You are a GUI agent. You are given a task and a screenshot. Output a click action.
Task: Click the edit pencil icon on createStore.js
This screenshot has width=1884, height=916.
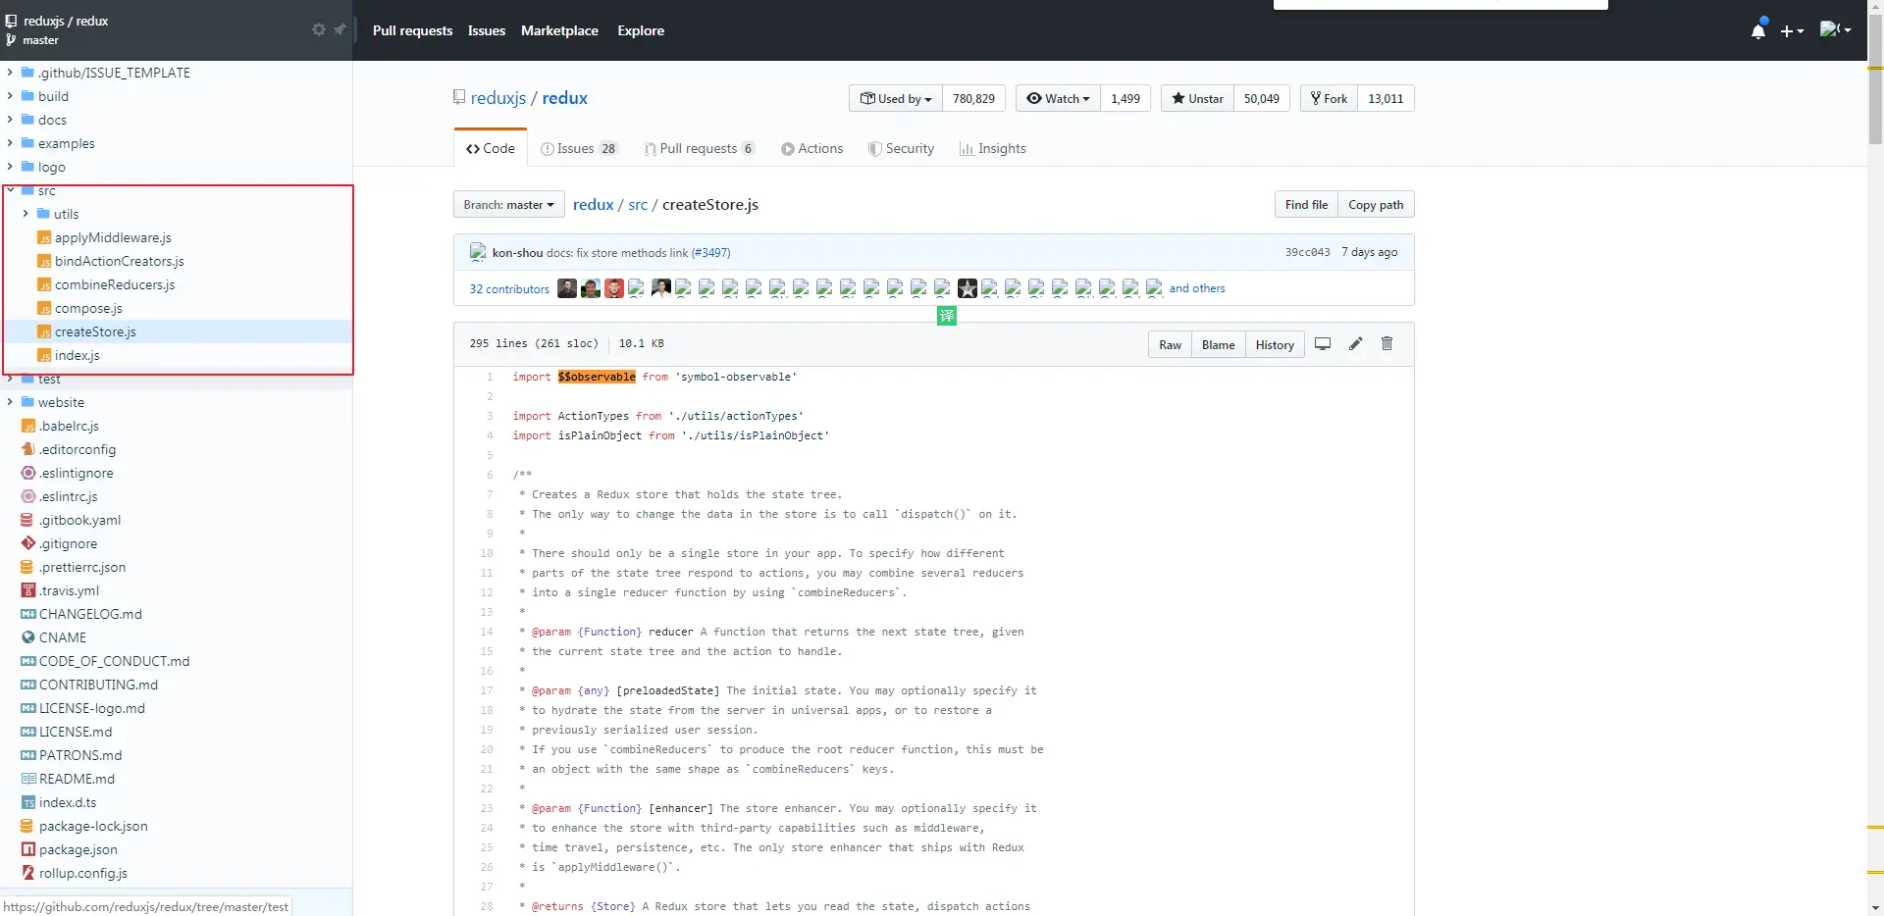(1356, 344)
